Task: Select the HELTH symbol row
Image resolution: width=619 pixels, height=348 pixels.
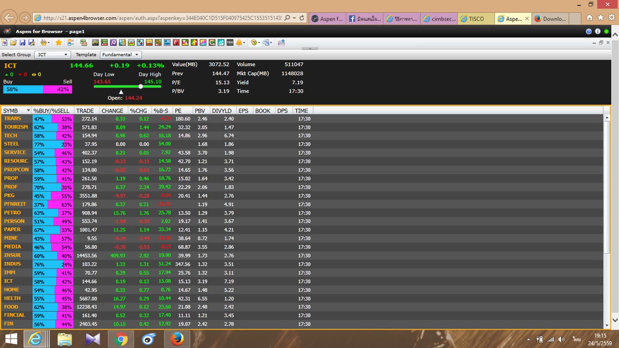Action: 302,299
